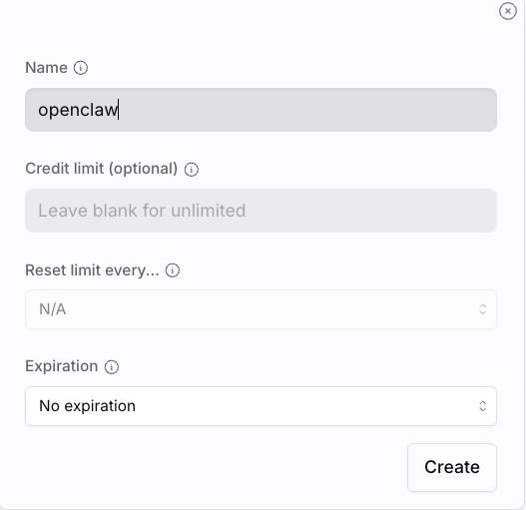
Task: Click the Create button
Action: (x=452, y=467)
